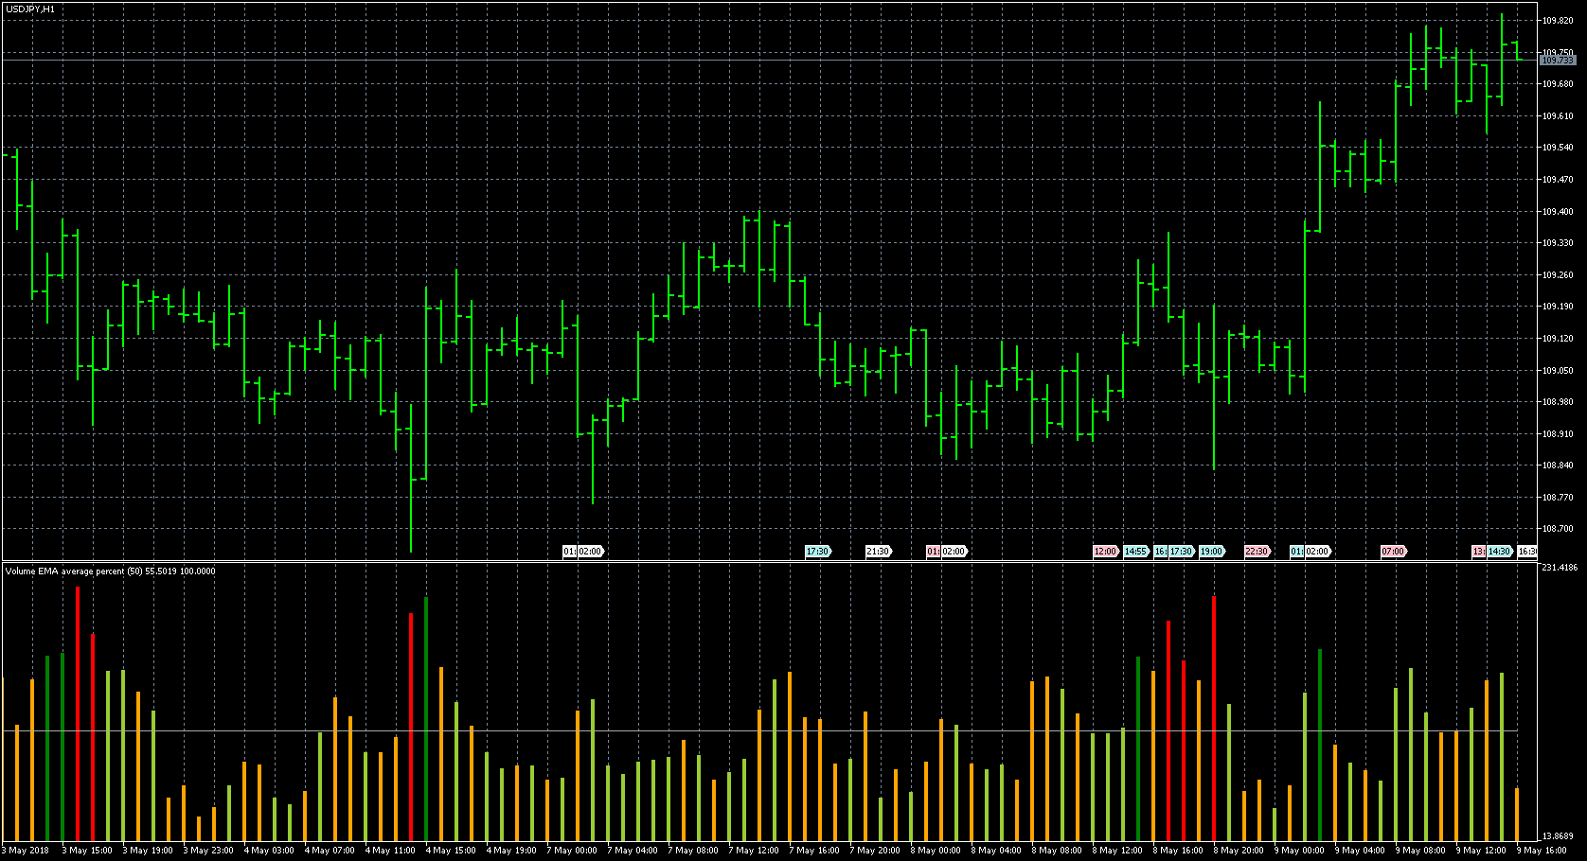This screenshot has height=861, width=1587.
Task: Click the 109.260 price axis label
Action: tap(1558, 275)
